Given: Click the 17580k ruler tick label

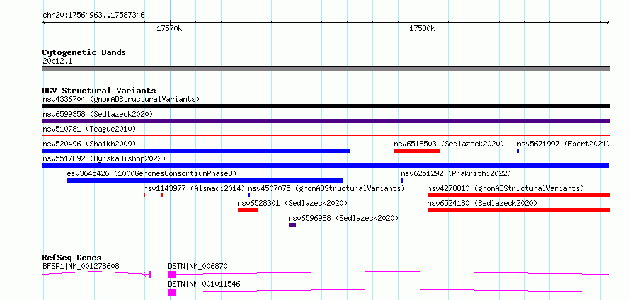Looking at the screenshot, I should tap(422, 28).
